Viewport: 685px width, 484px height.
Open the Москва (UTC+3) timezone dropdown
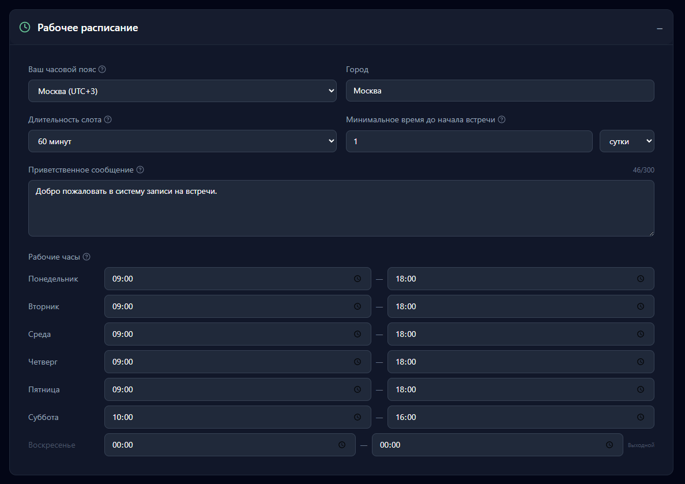[182, 91]
